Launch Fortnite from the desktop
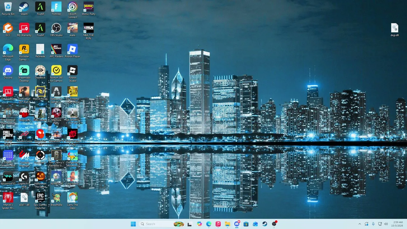 [x=56, y=9]
